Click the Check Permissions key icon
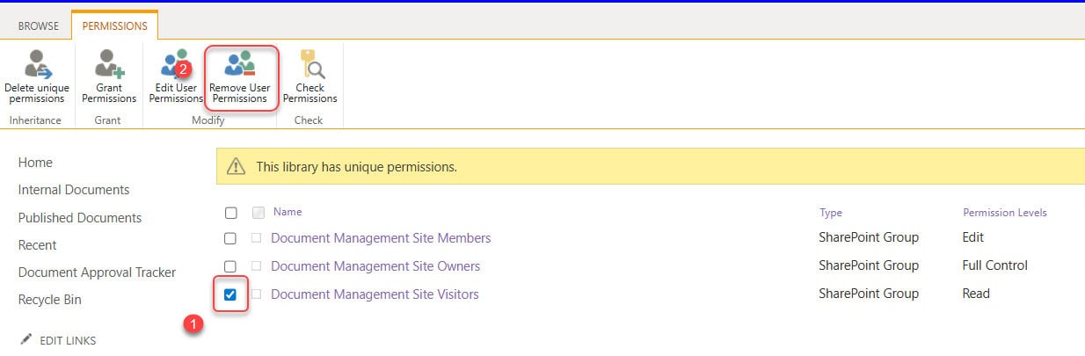The height and width of the screenshot is (356, 1085). click(311, 65)
